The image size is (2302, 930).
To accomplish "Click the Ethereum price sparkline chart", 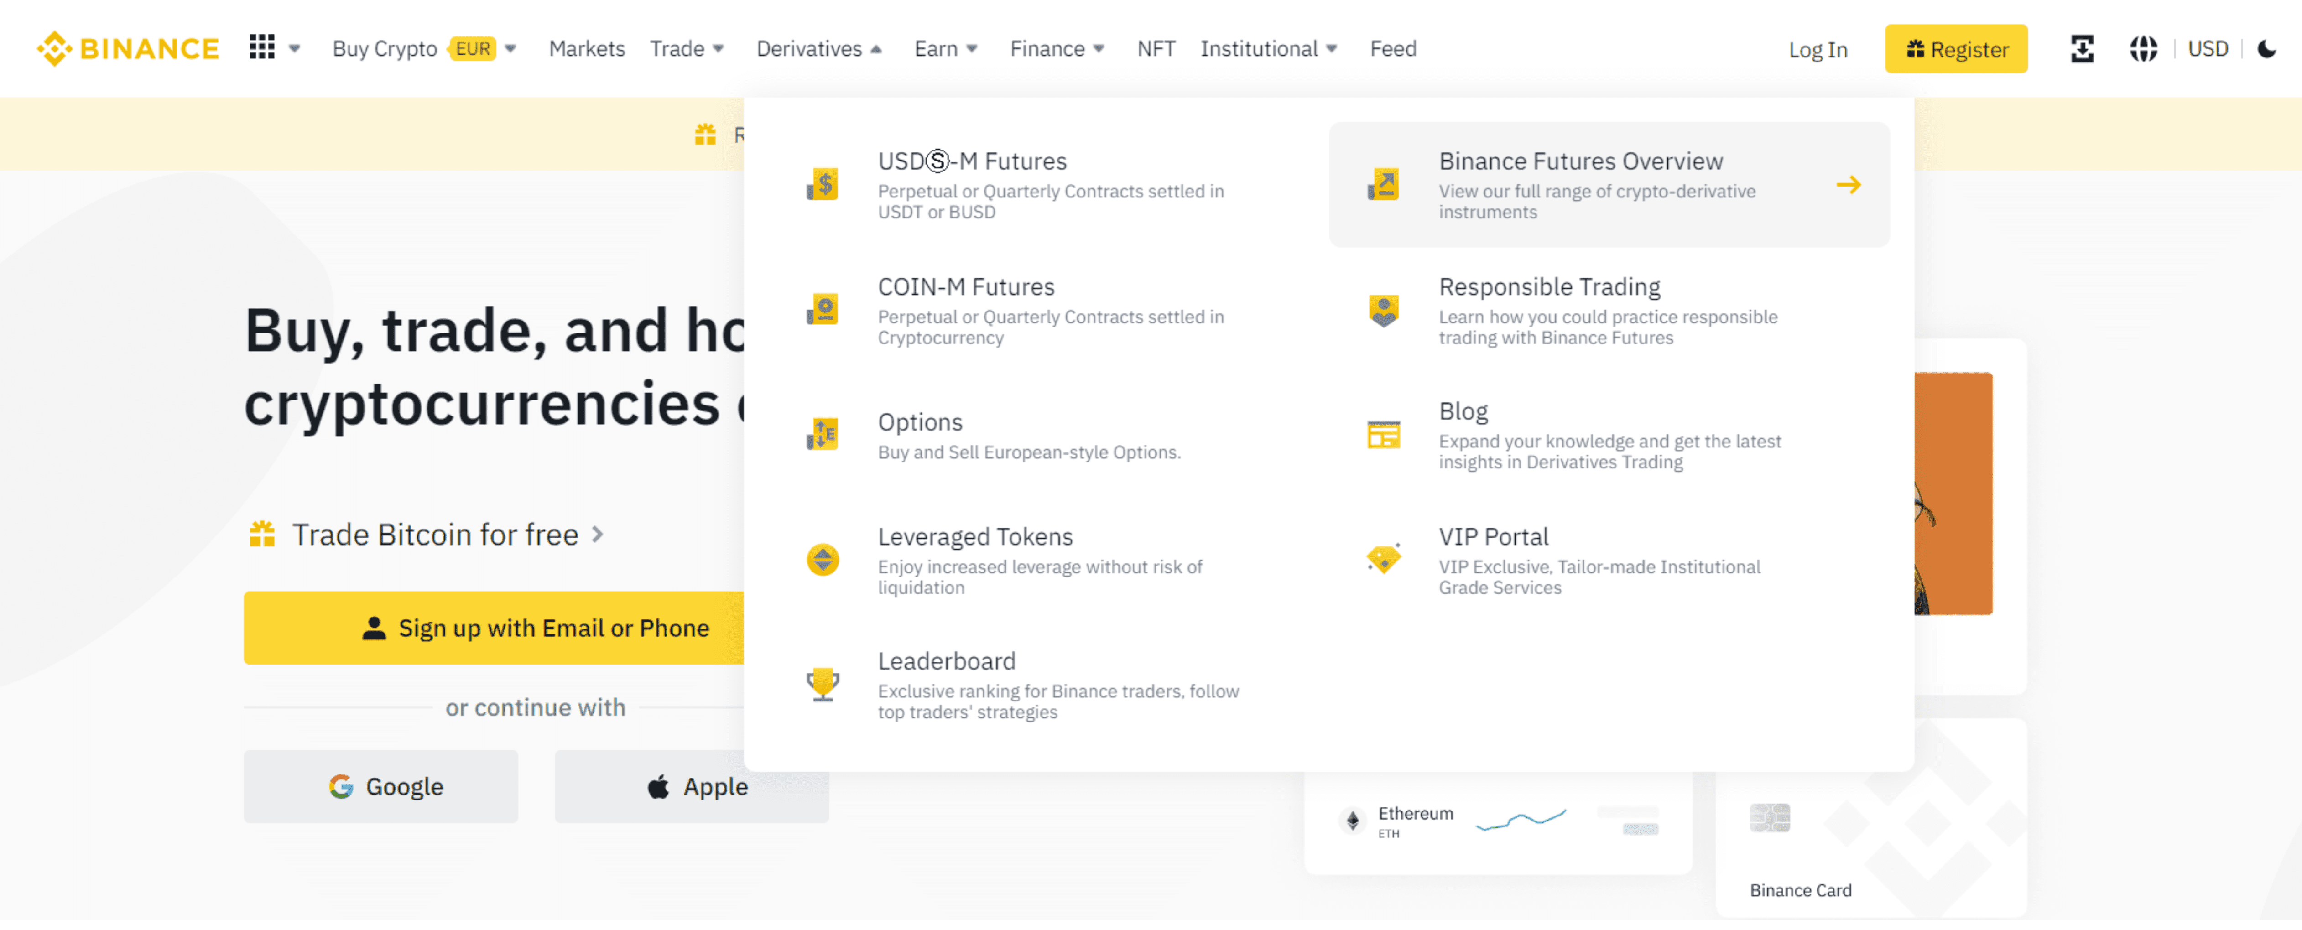I will pyautogui.click(x=1520, y=819).
